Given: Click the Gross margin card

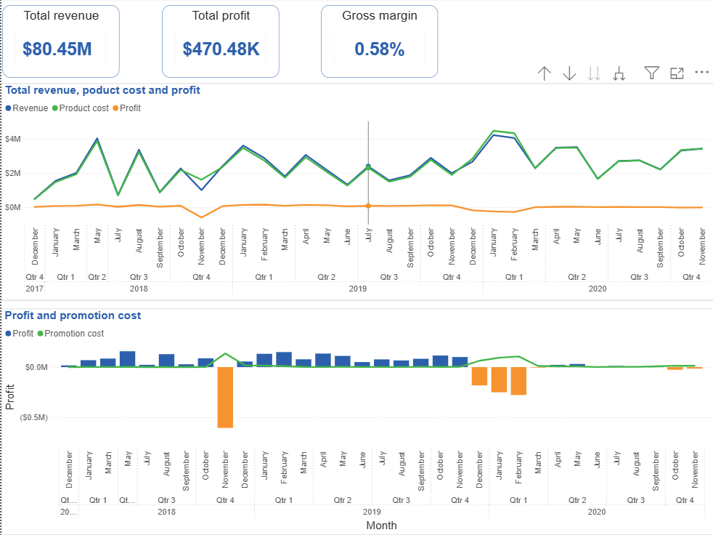Looking at the screenshot, I should pyautogui.click(x=379, y=41).
